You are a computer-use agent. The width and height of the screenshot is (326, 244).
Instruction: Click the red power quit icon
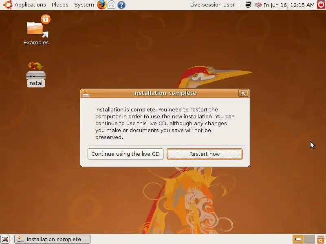point(321,5)
